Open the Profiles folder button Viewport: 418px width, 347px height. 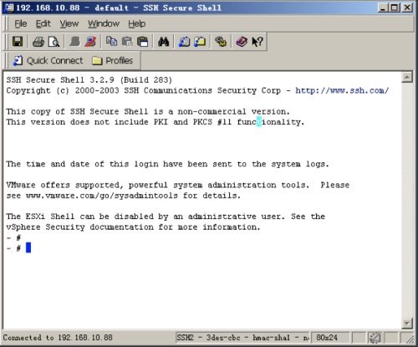point(112,60)
